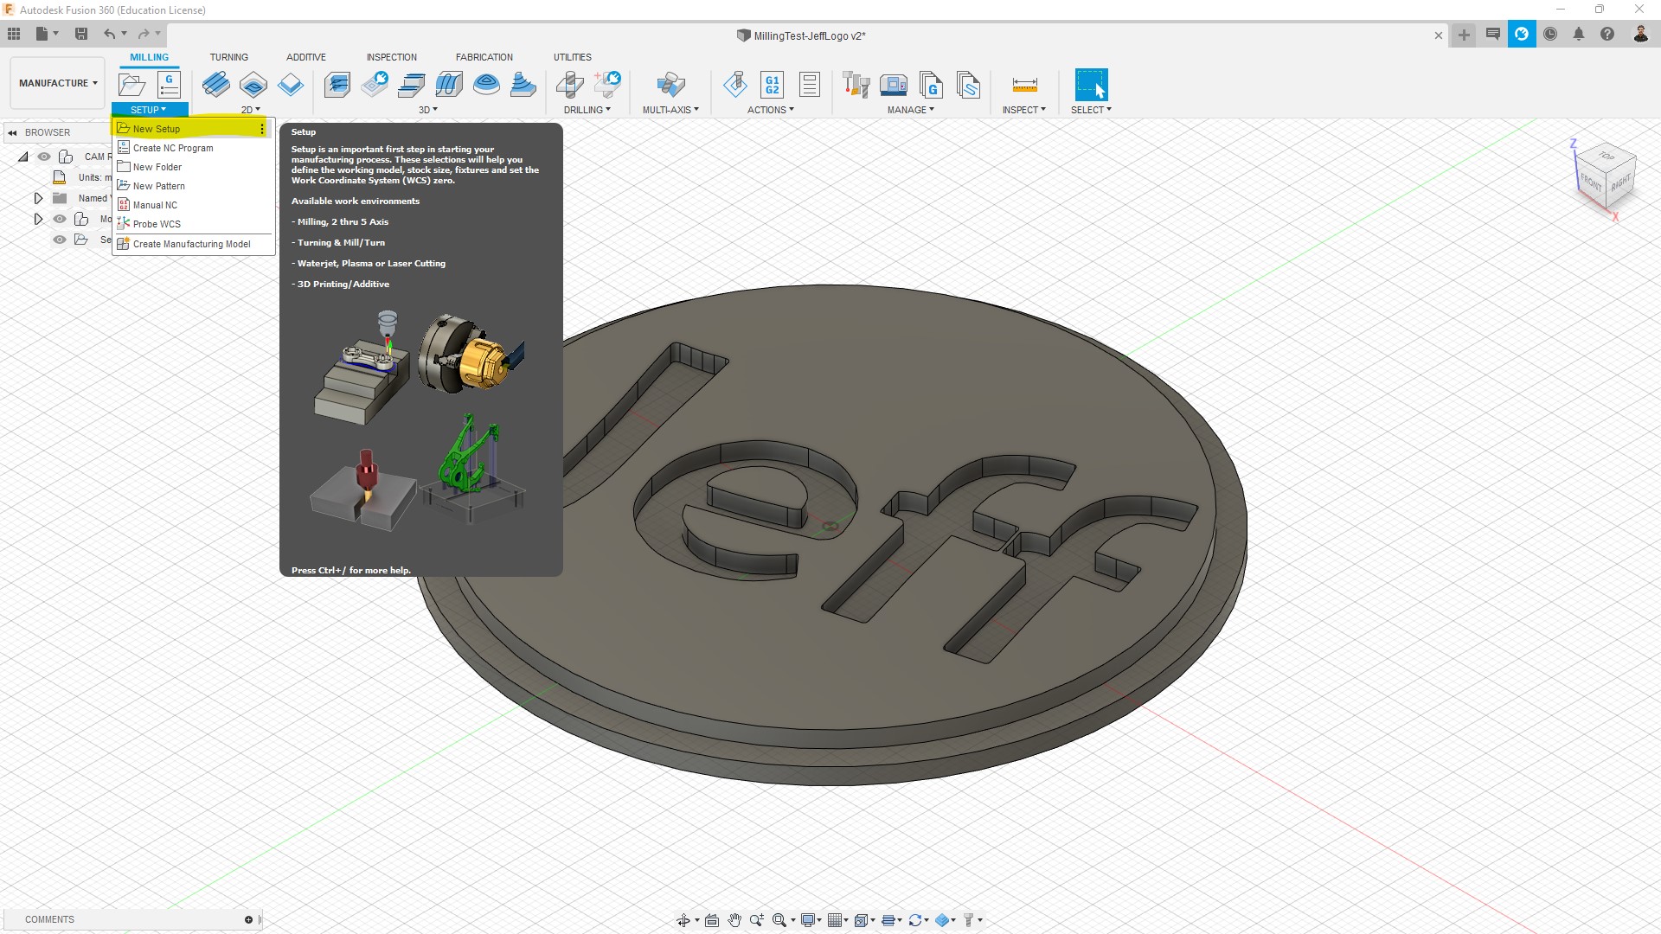Click the Save icon in top toolbar

coord(81,34)
